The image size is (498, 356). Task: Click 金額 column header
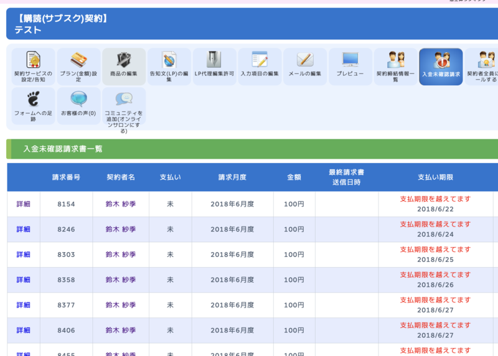[294, 177]
